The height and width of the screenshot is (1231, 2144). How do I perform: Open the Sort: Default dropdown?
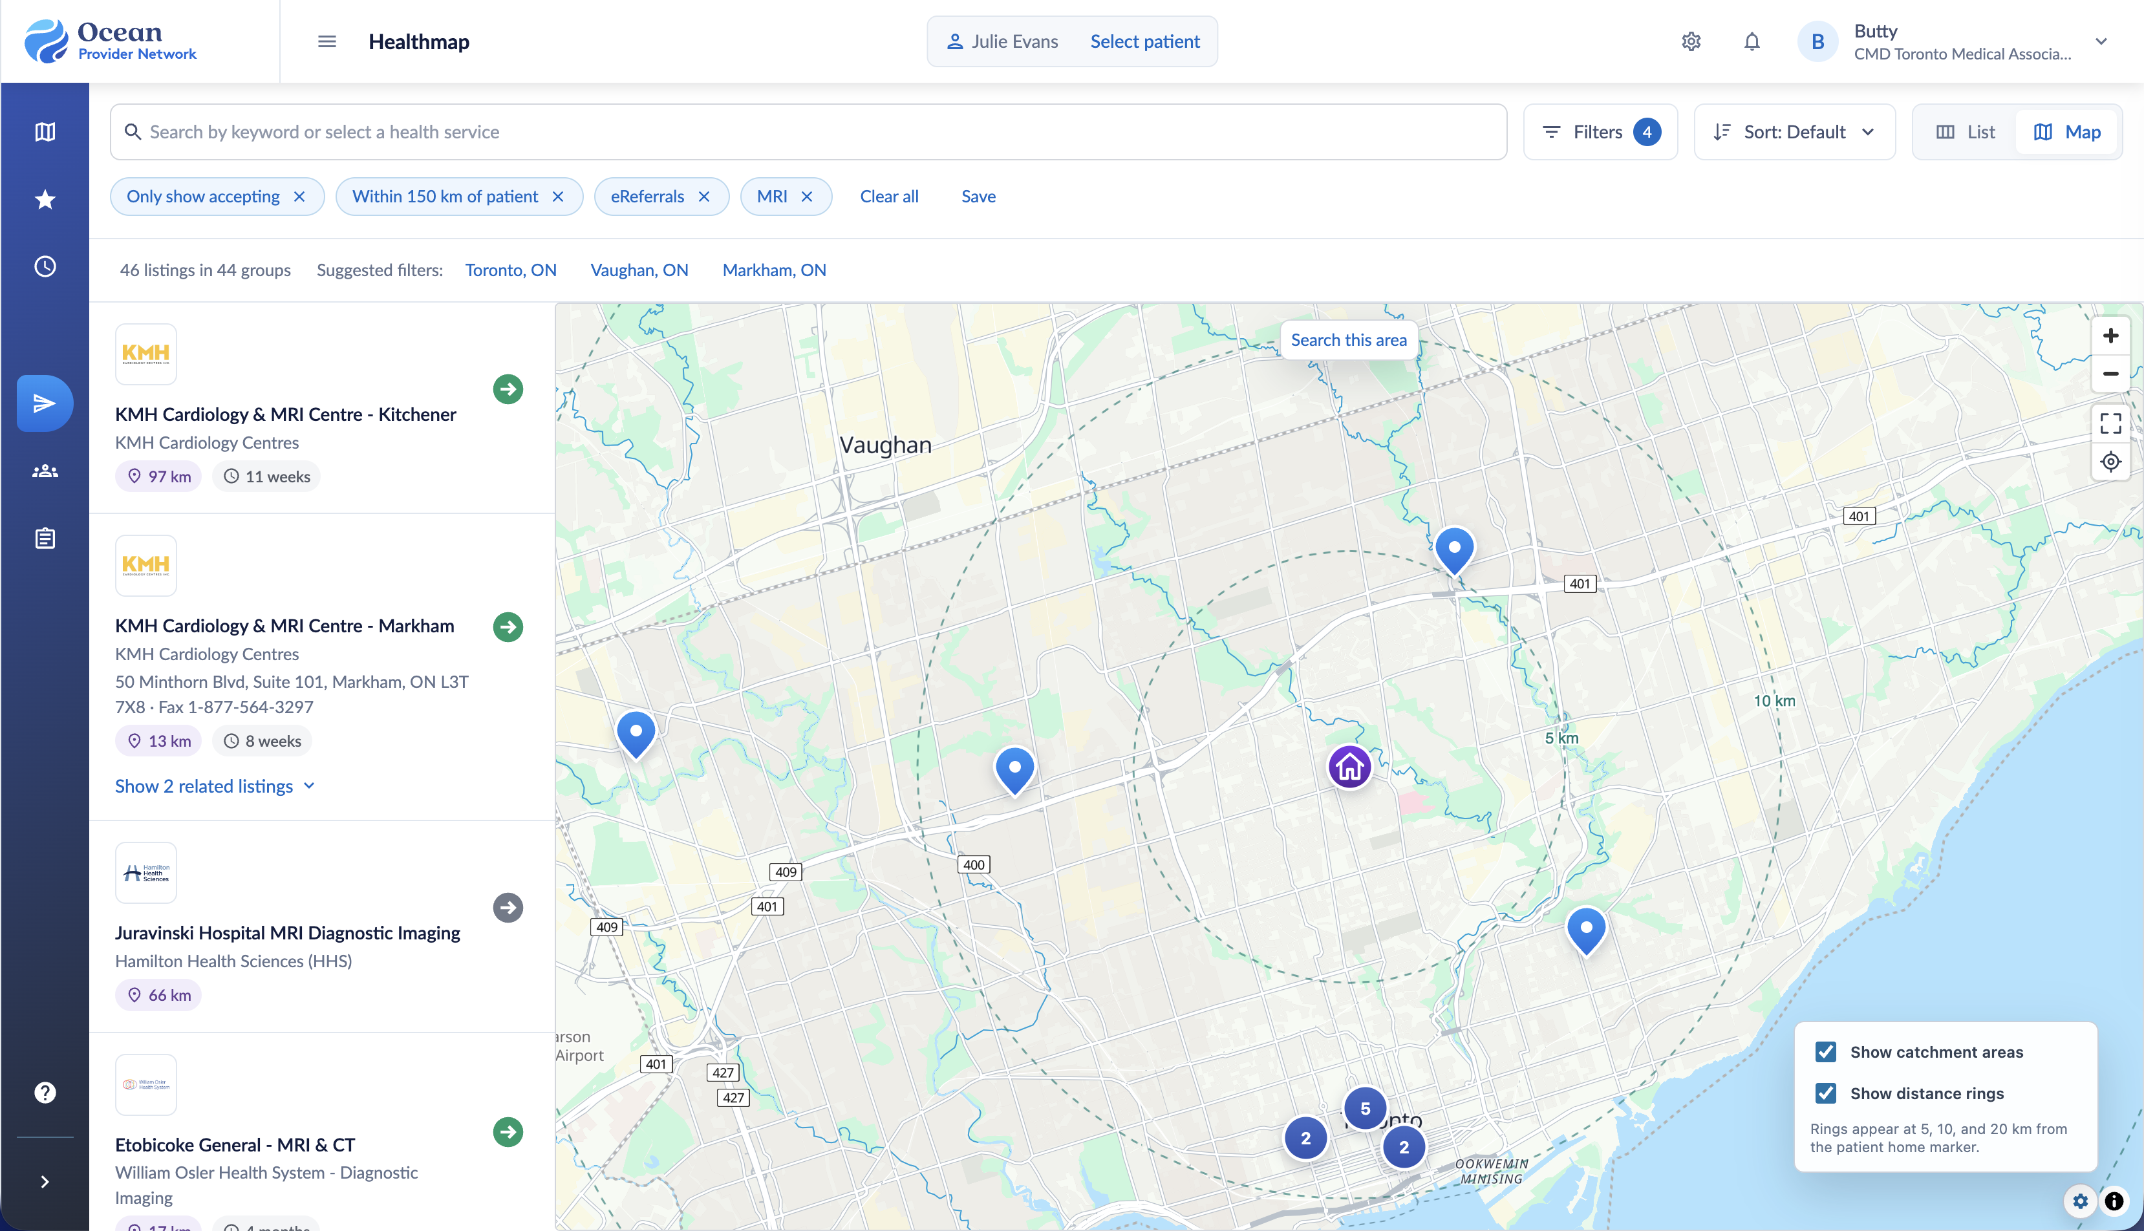point(1794,132)
